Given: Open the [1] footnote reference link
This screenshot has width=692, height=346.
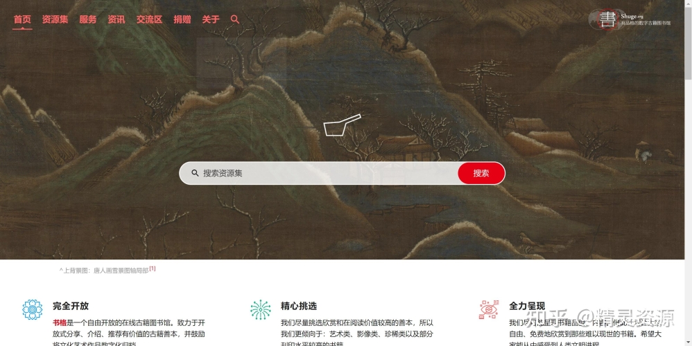Looking at the screenshot, I should click(x=153, y=268).
